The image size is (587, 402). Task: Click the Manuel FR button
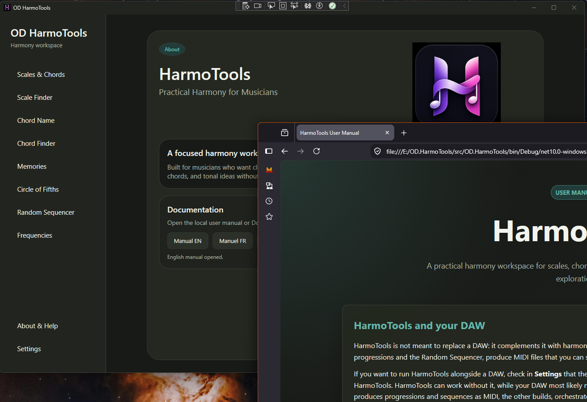click(x=233, y=241)
